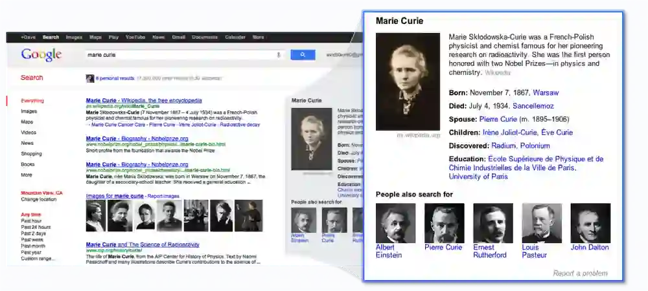Open Maps in the top black bar
Screen dimensions: 648x291
(95, 37)
